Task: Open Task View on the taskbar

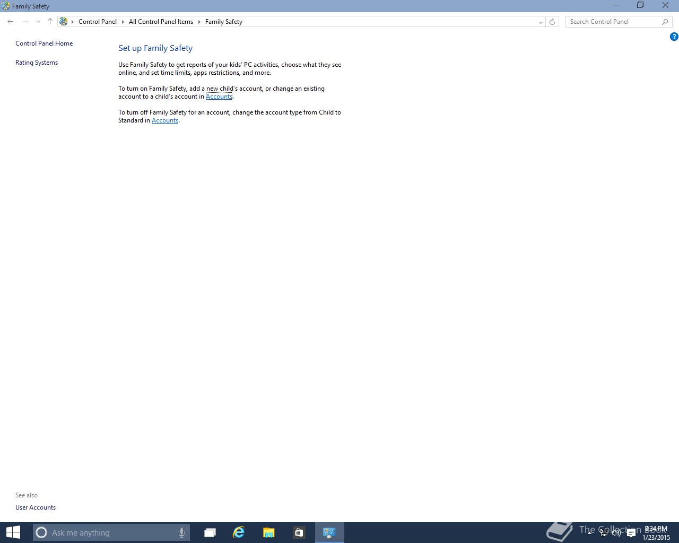Action: (x=210, y=532)
